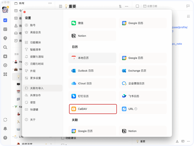
Task: Open the sort options for 重要 list
Action: tap(120, 6)
